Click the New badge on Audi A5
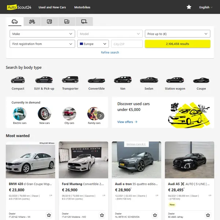The height and width of the screenshot is (220, 220). click(172, 205)
